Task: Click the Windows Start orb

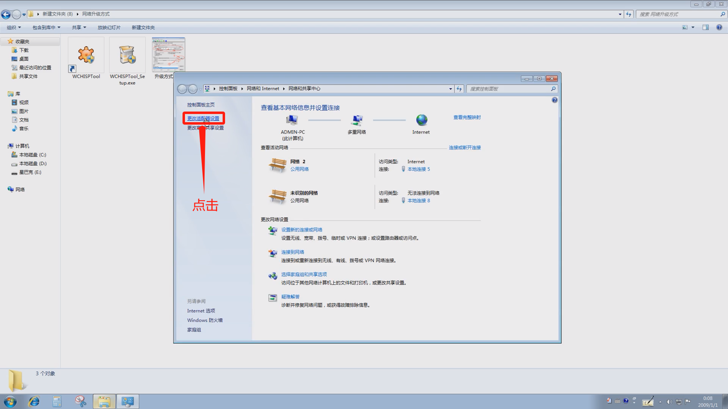Action: [10, 402]
